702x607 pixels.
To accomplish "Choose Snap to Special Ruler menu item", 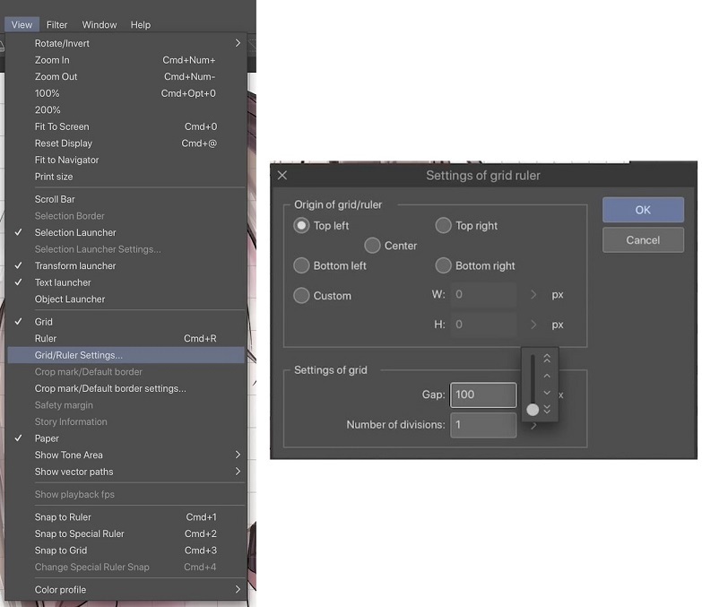I will (126, 533).
